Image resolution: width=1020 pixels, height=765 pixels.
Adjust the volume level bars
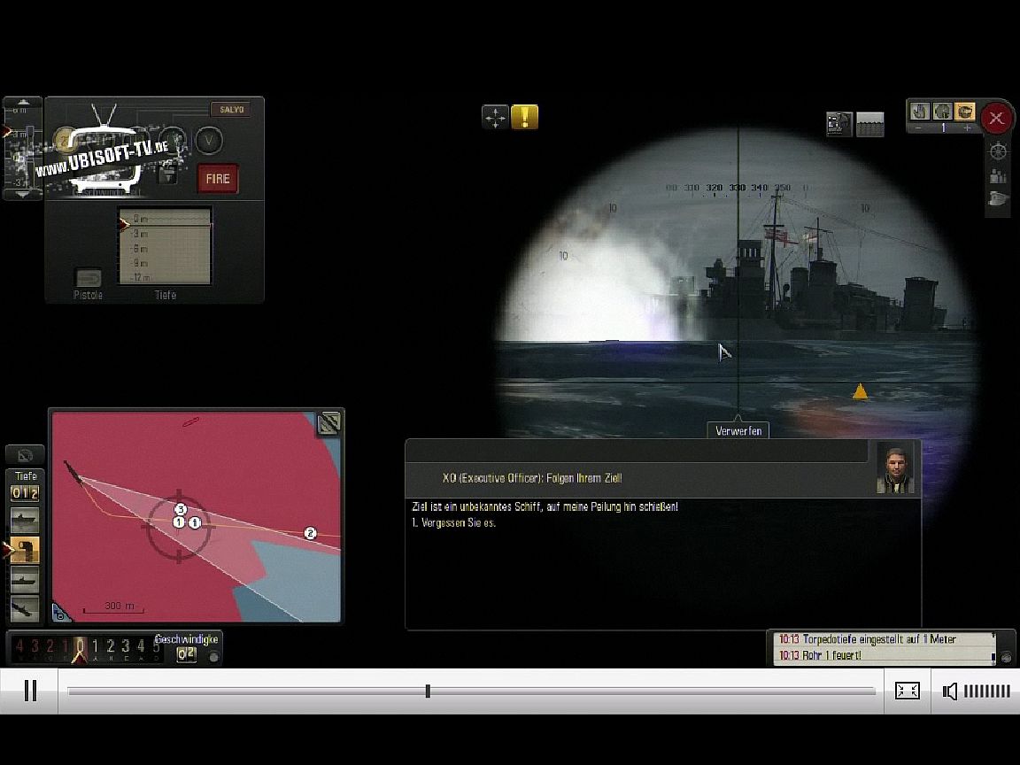(986, 691)
